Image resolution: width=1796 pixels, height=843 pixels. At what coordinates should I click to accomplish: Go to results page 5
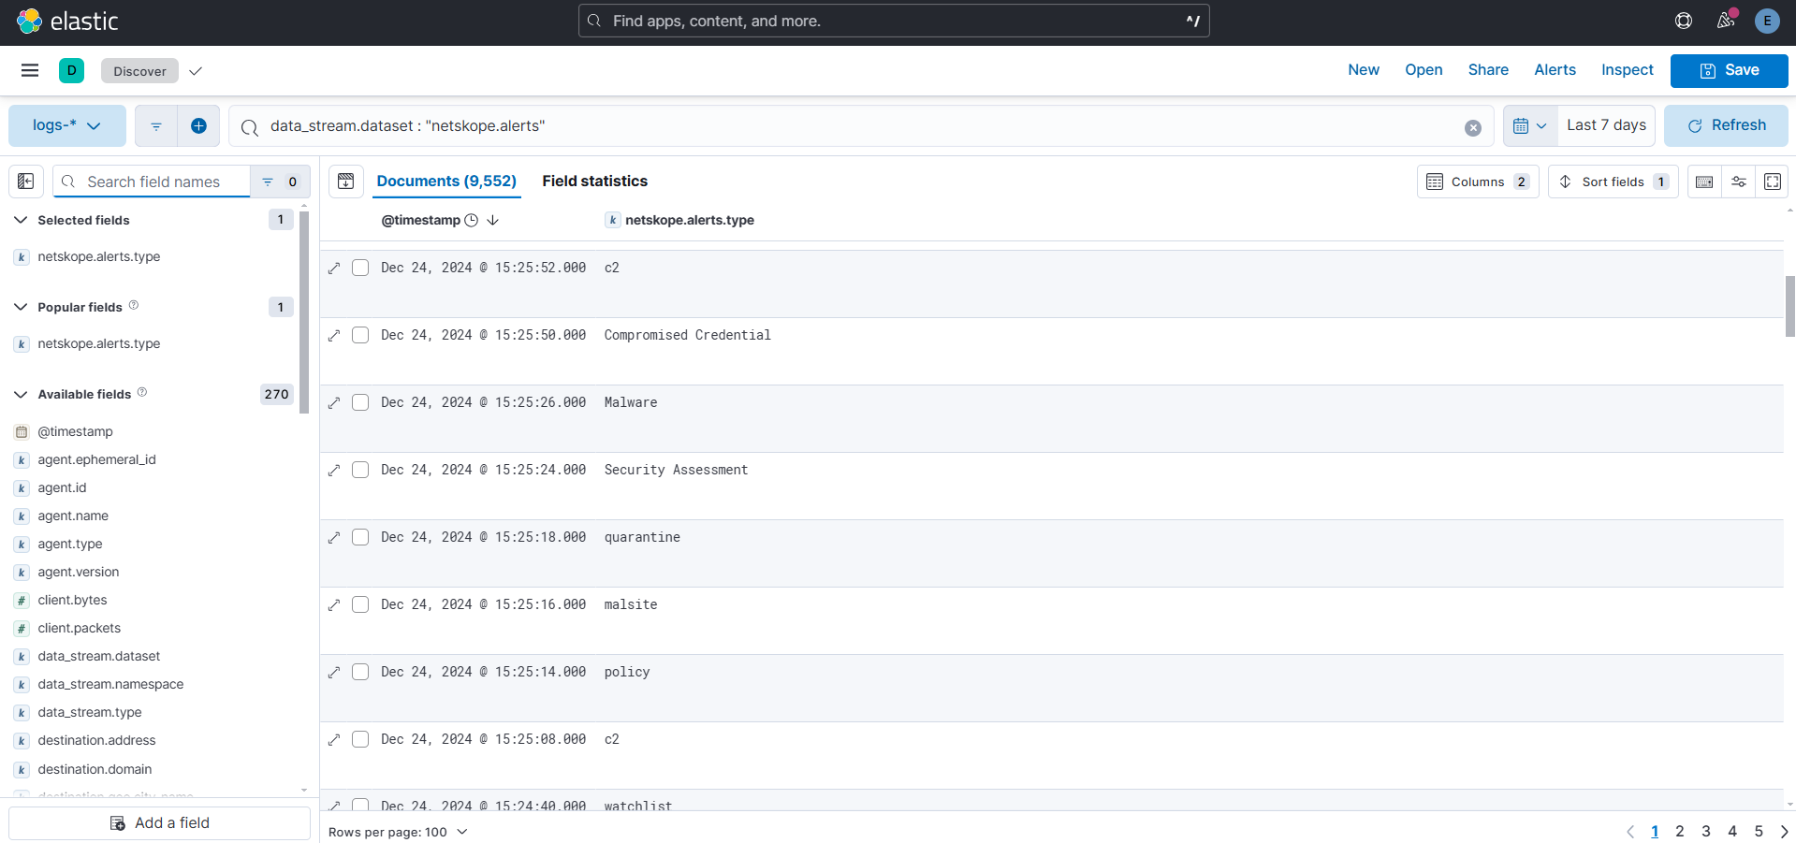1759,832
